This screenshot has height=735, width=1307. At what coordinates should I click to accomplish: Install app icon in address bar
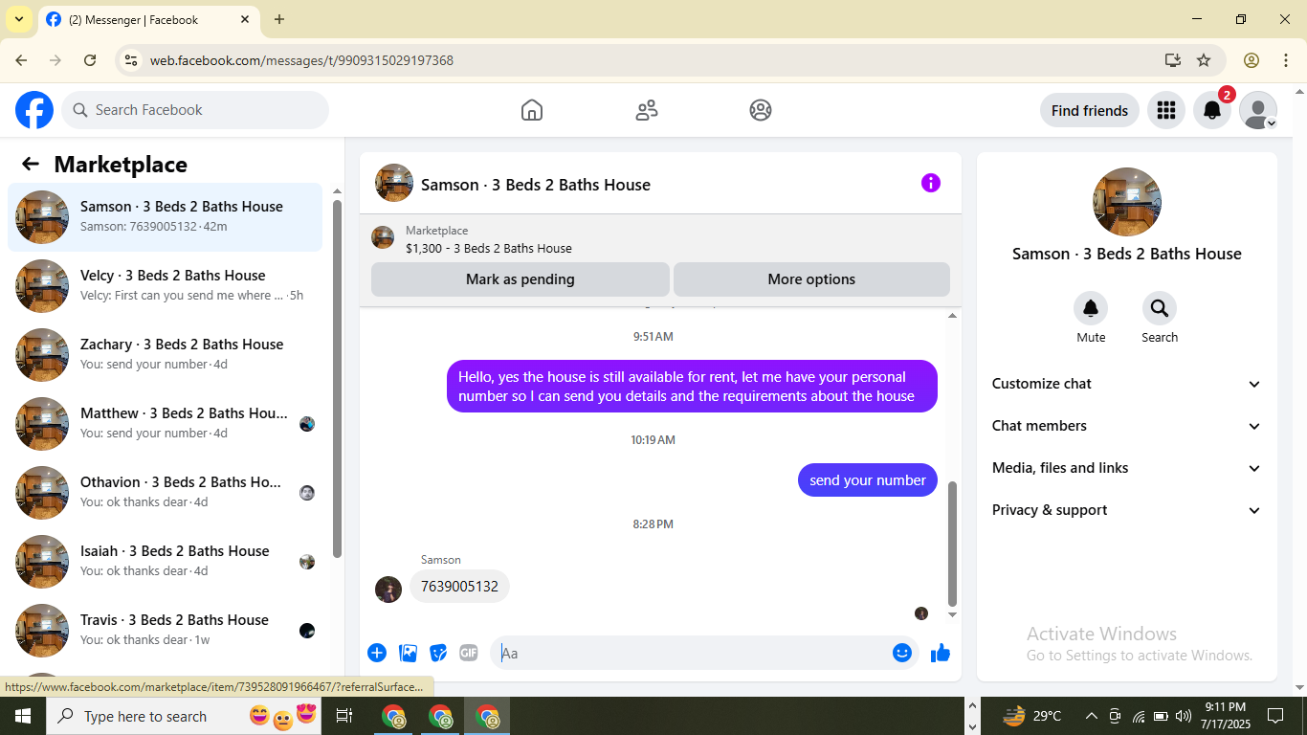coord(1173,60)
